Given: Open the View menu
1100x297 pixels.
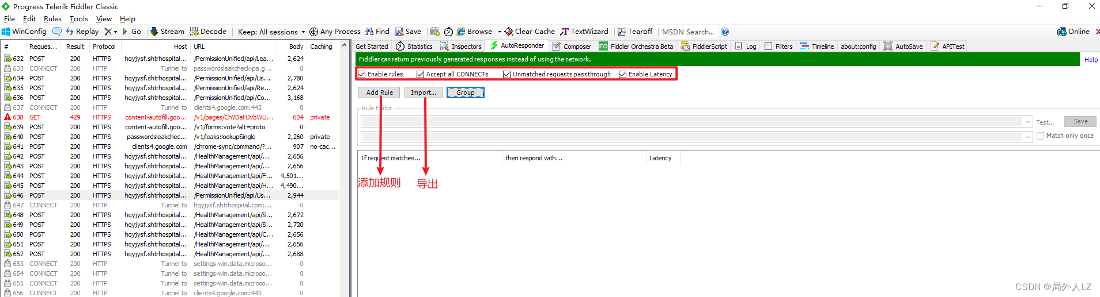Looking at the screenshot, I should pyautogui.click(x=104, y=19).
